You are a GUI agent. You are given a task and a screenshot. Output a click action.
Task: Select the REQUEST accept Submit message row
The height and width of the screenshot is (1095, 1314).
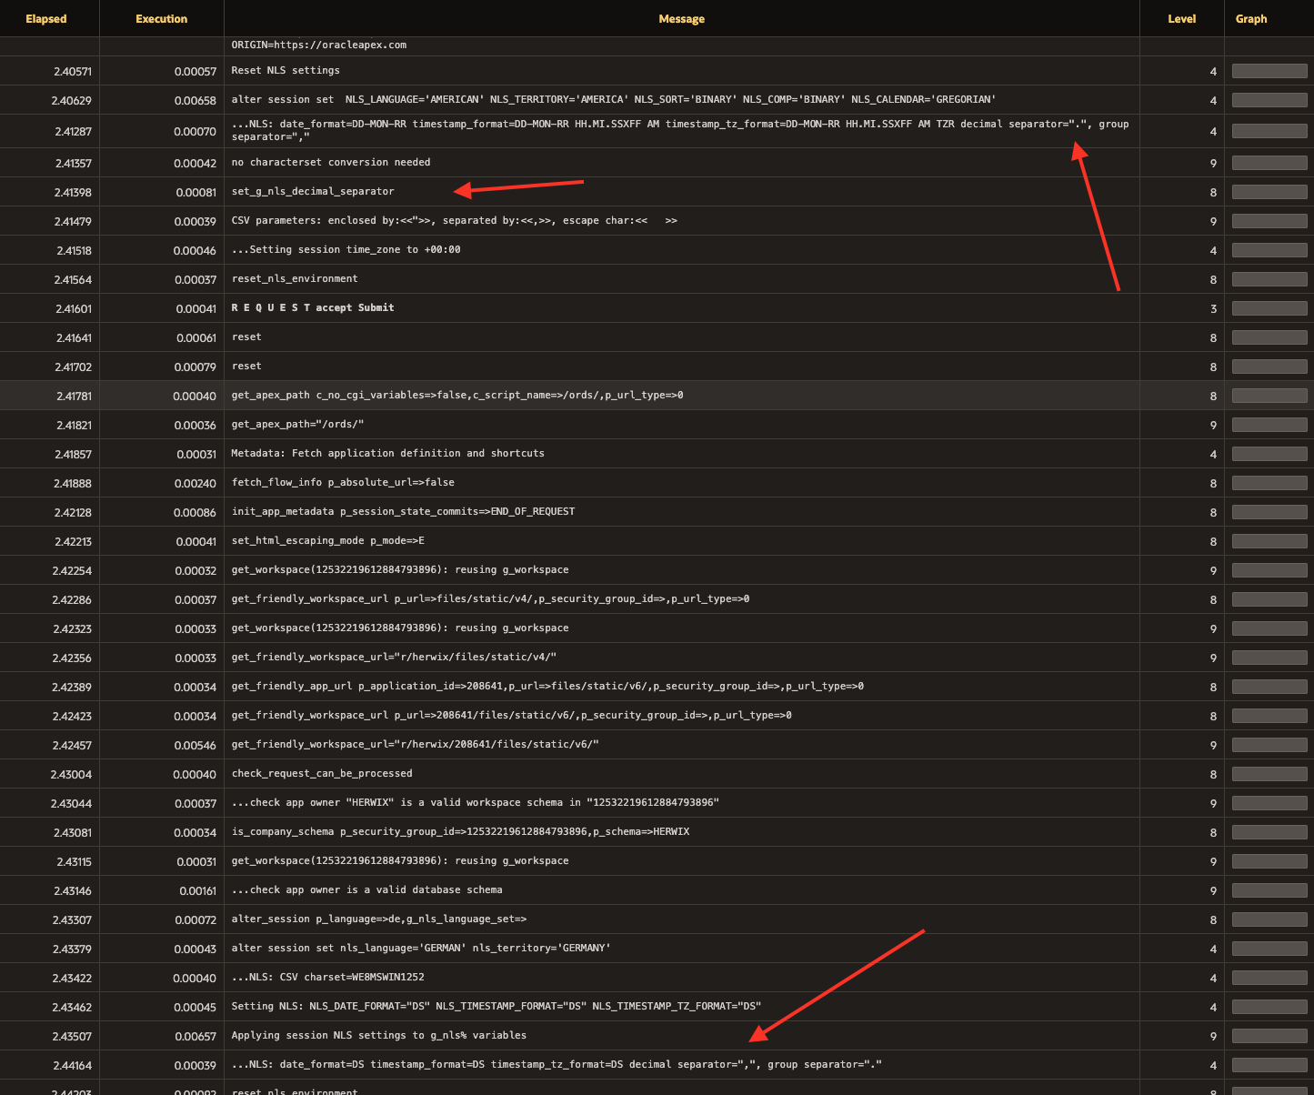tap(313, 308)
